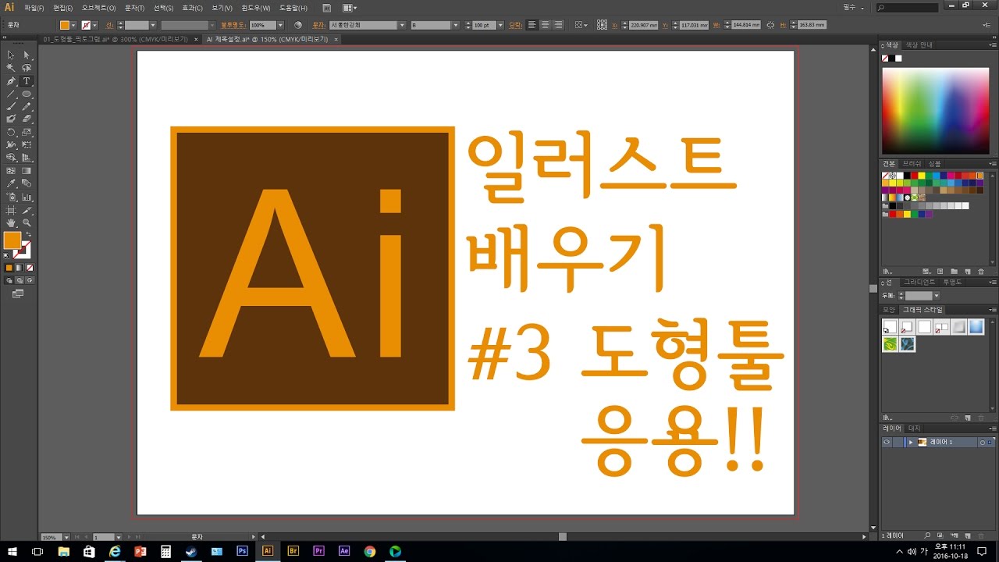Open the zoom level 150% dropdown
Image resolution: width=999 pixels, height=562 pixels.
click(66, 537)
